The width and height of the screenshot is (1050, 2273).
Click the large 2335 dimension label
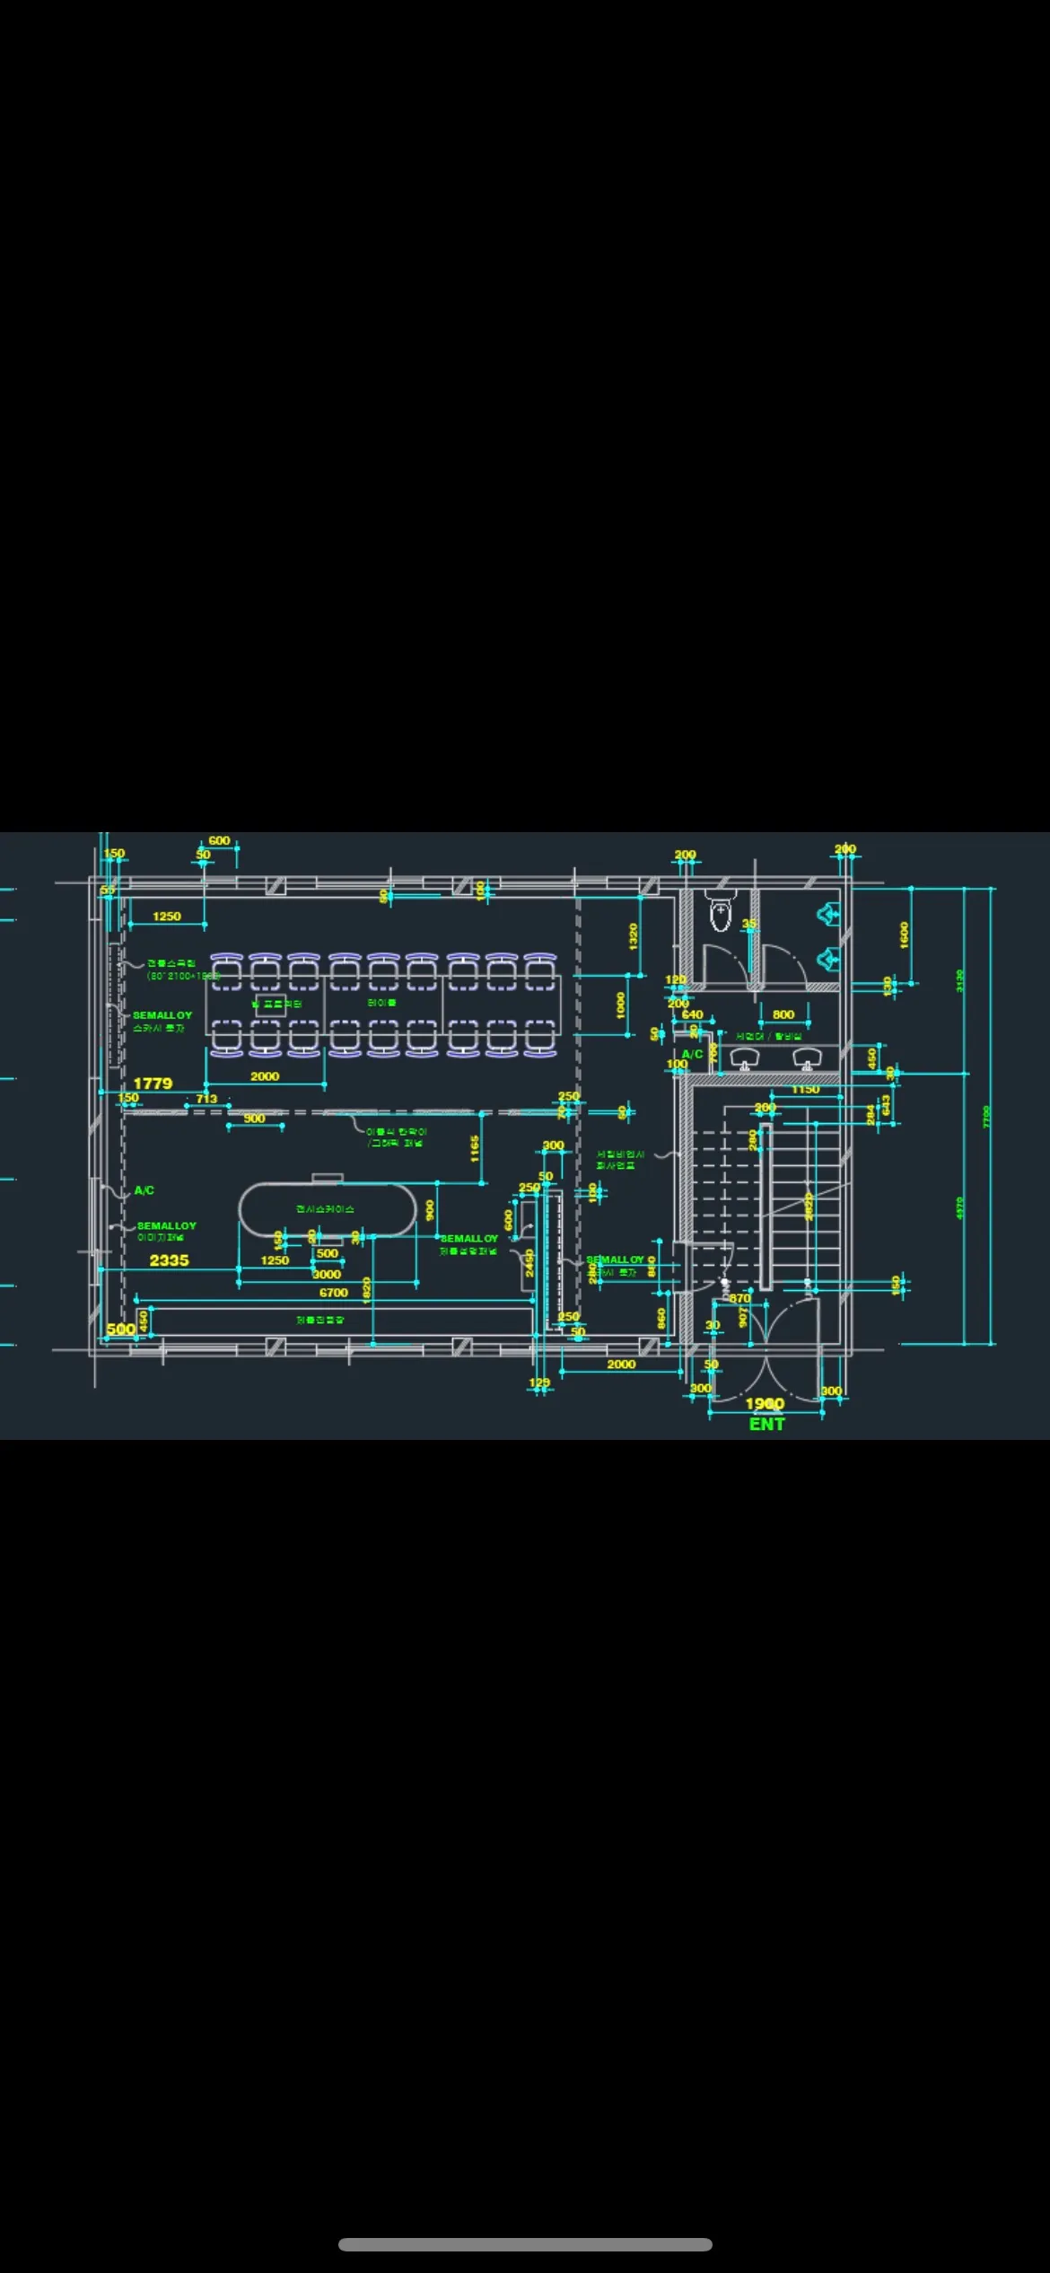click(x=169, y=1260)
